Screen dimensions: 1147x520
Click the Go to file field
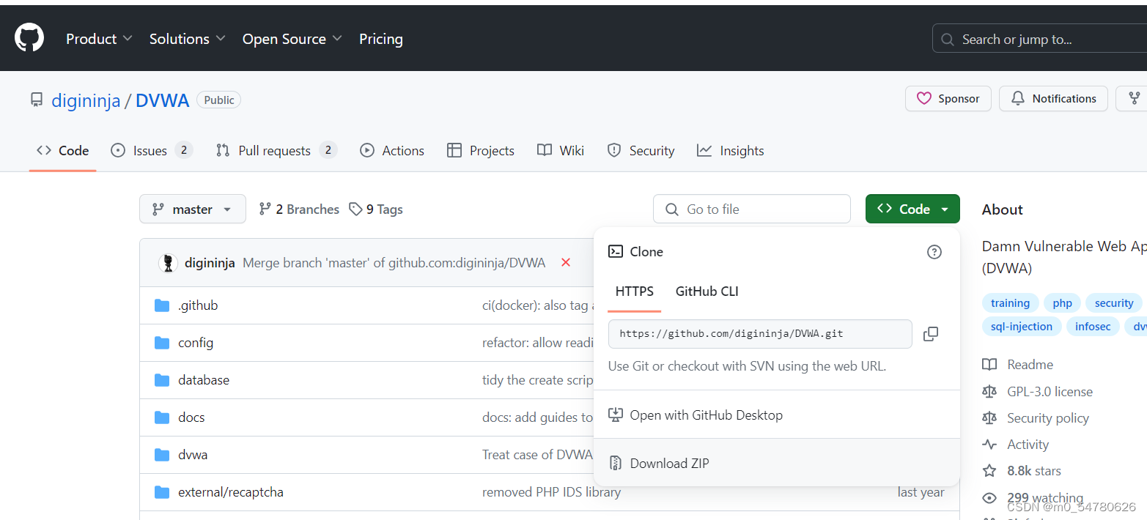click(x=751, y=209)
